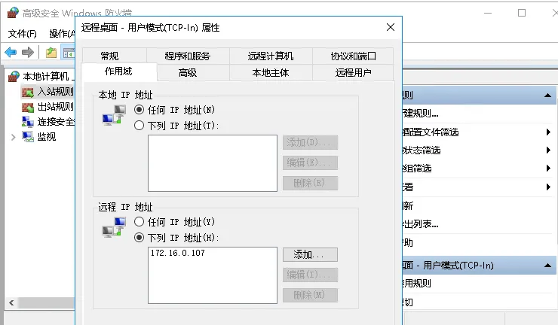Switch to the 协议和端口 tab
This screenshot has width=558, height=325.
[353, 56]
